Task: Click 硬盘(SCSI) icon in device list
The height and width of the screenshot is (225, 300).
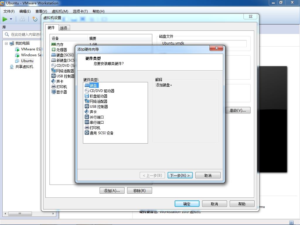Action: 54,55
